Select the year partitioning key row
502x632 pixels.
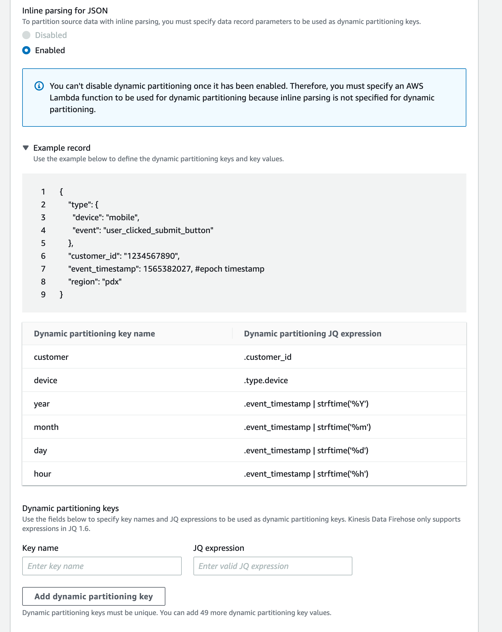(42, 404)
